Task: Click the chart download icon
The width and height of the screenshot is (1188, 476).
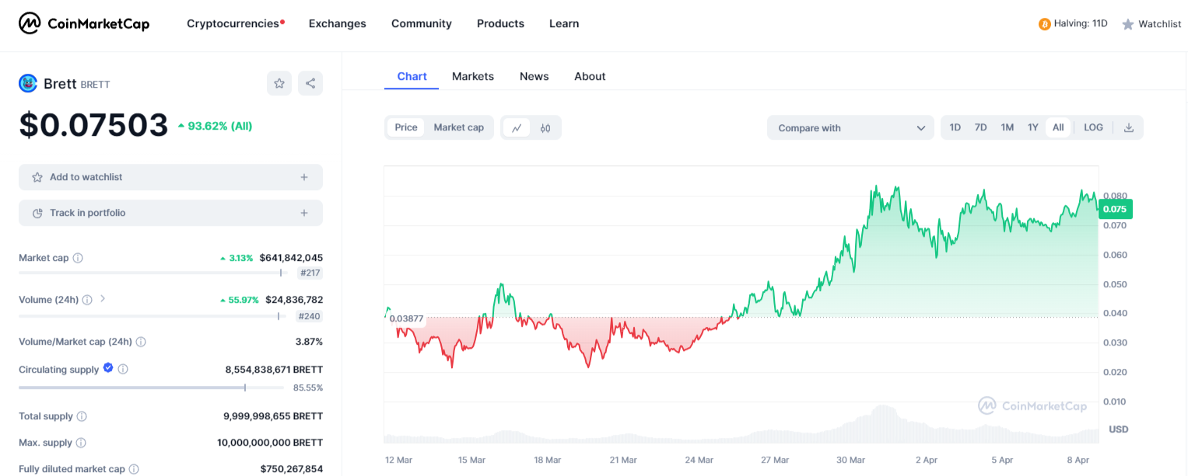Action: (1129, 127)
